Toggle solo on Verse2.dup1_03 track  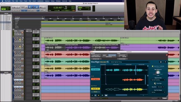20,46
